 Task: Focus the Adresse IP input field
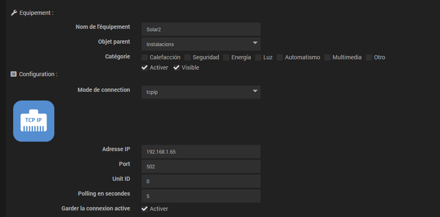(201, 152)
